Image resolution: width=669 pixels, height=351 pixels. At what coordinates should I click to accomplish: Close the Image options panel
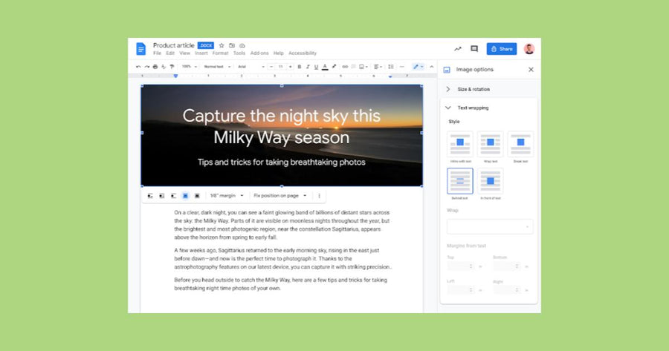click(531, 70)
